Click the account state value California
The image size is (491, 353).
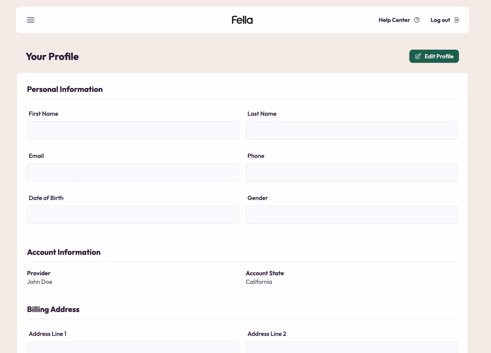(259, 282)
